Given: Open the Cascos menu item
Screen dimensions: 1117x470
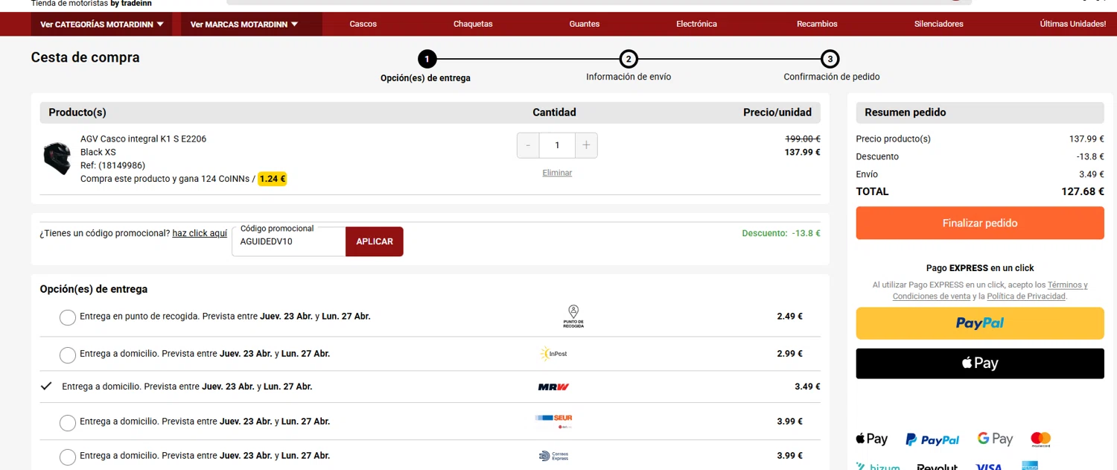Looking at the screenshot, I should pos(363,24).
